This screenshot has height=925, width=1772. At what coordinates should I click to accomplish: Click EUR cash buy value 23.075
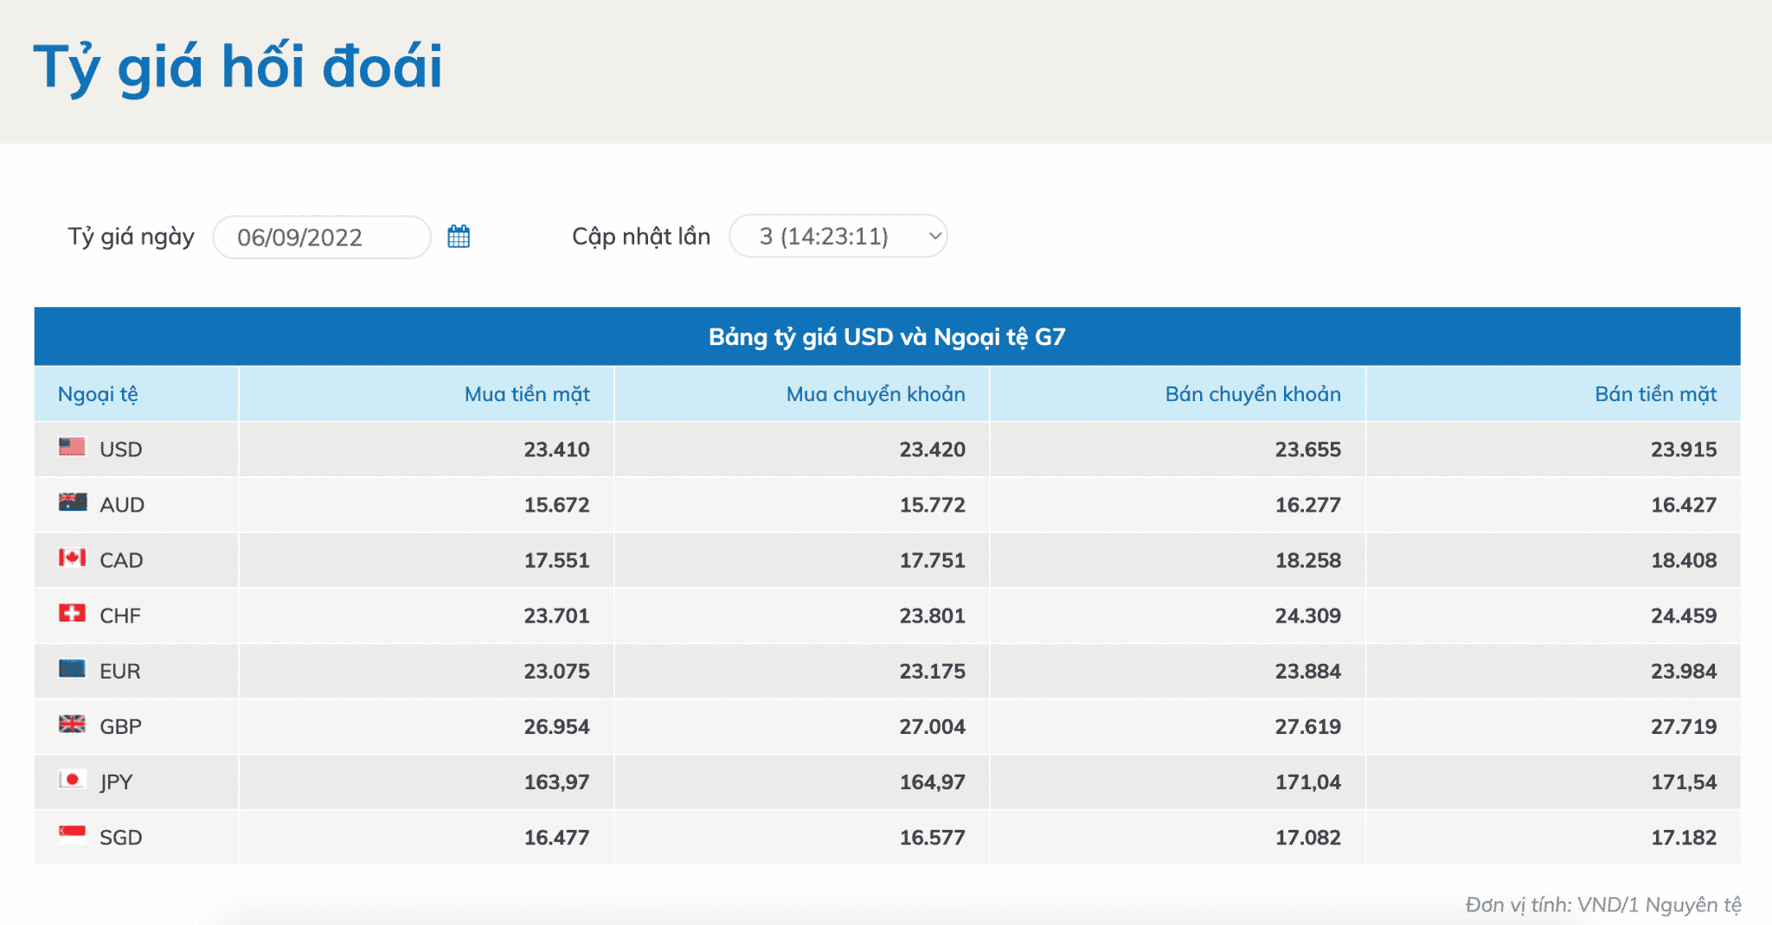(x=556, y=671)
